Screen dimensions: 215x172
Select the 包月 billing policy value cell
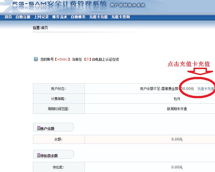pos(177,99)
